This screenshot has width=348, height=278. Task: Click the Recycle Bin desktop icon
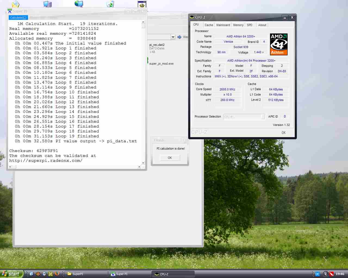(x=110, y=4)
